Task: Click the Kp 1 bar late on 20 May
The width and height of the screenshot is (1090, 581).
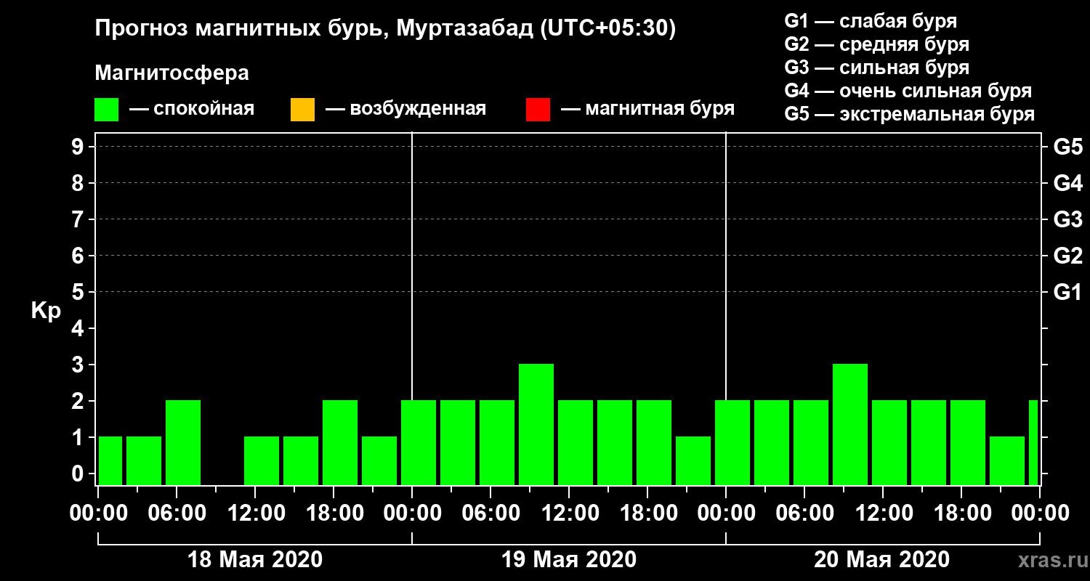Action: coord(1007,460)
